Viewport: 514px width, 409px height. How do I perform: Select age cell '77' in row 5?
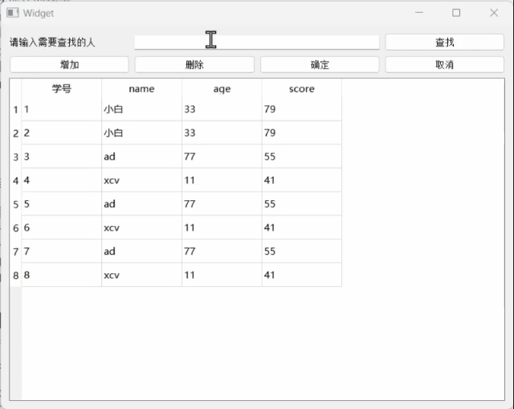(222, 203)
